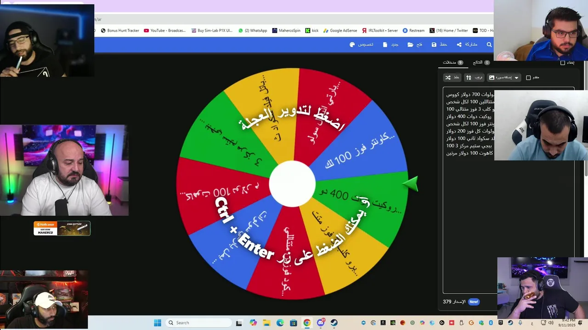The width and height of the screenshot is (588, 330).
Task: Open Discord from the taskbar
Action: point(321,323)
